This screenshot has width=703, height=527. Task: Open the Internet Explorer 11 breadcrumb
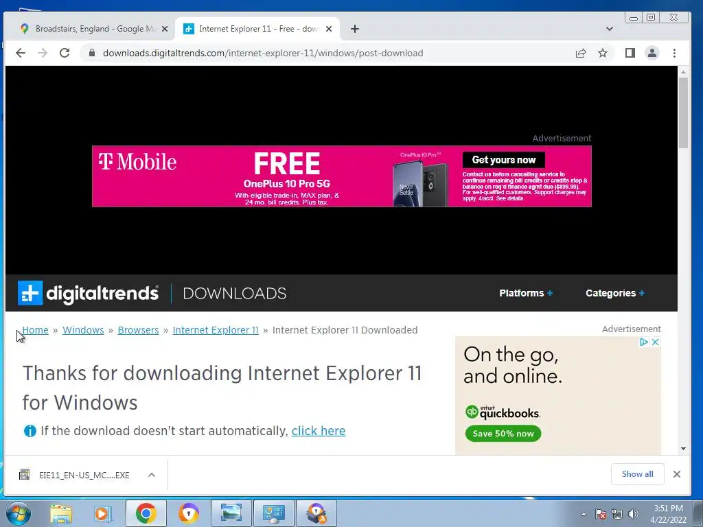(216, 330)
